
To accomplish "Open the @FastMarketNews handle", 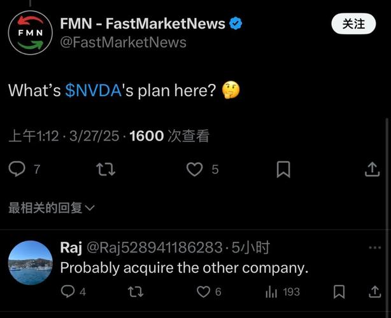I will click(123, 43).
